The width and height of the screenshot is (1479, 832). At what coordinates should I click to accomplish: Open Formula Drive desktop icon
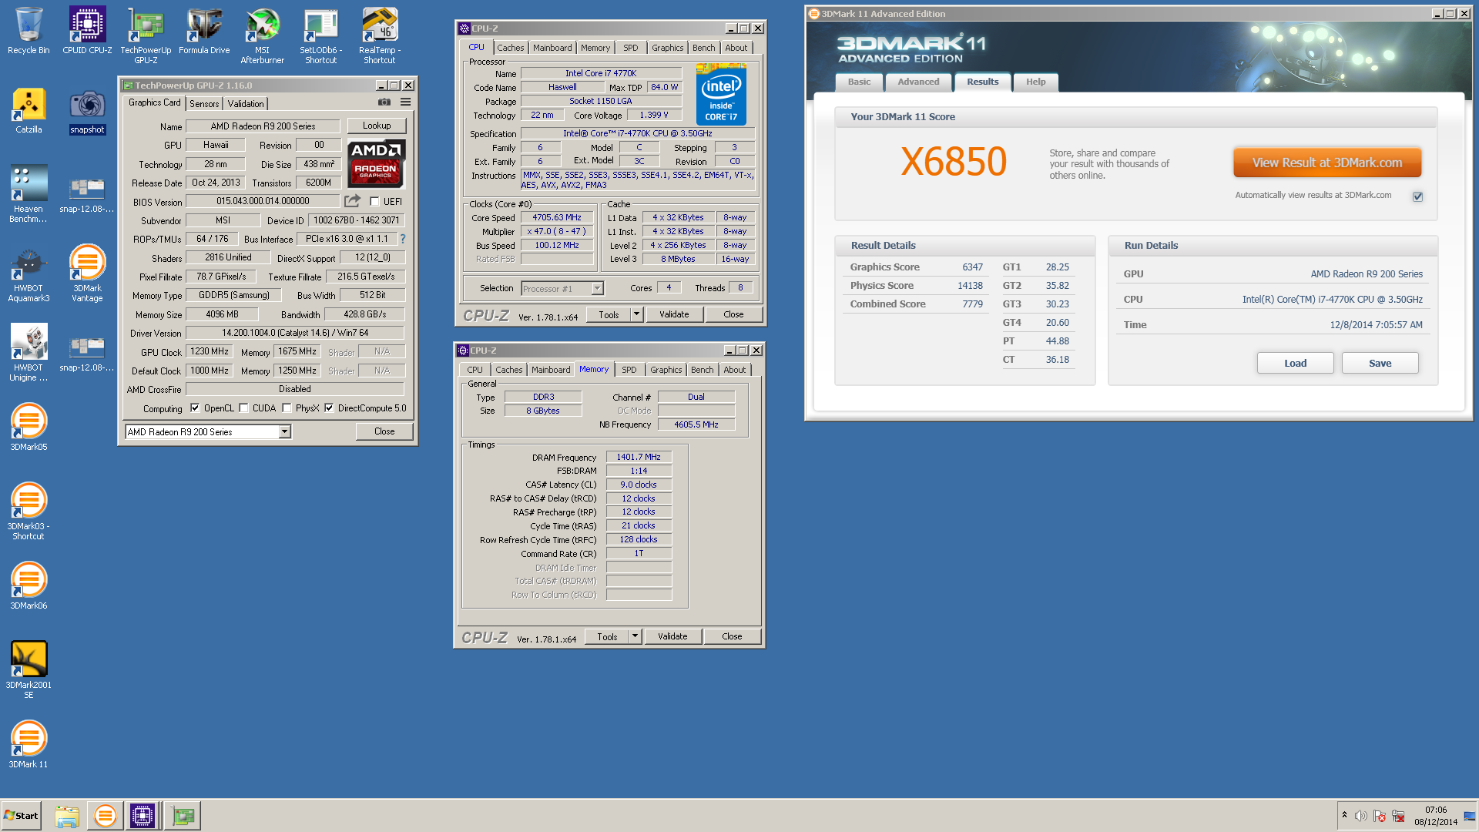coord(204,31)
